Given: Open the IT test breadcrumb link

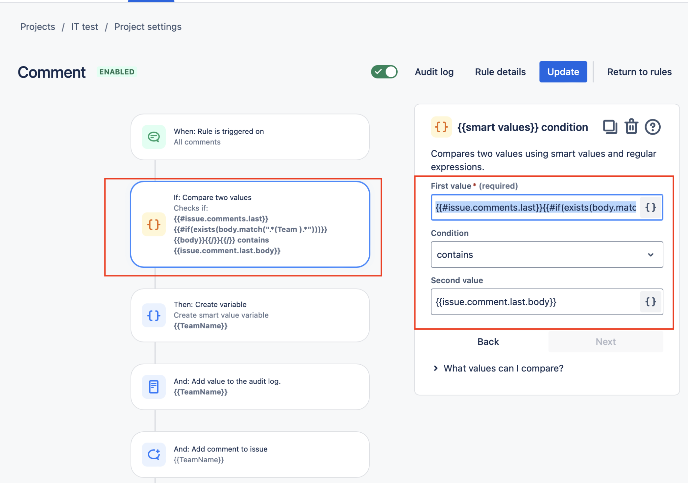Looking at the screenshot, I should [85, 27].
